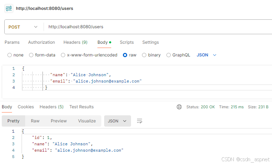
Task: Expand the blue JSON format dropdown
Action: [x=206, y=55]
